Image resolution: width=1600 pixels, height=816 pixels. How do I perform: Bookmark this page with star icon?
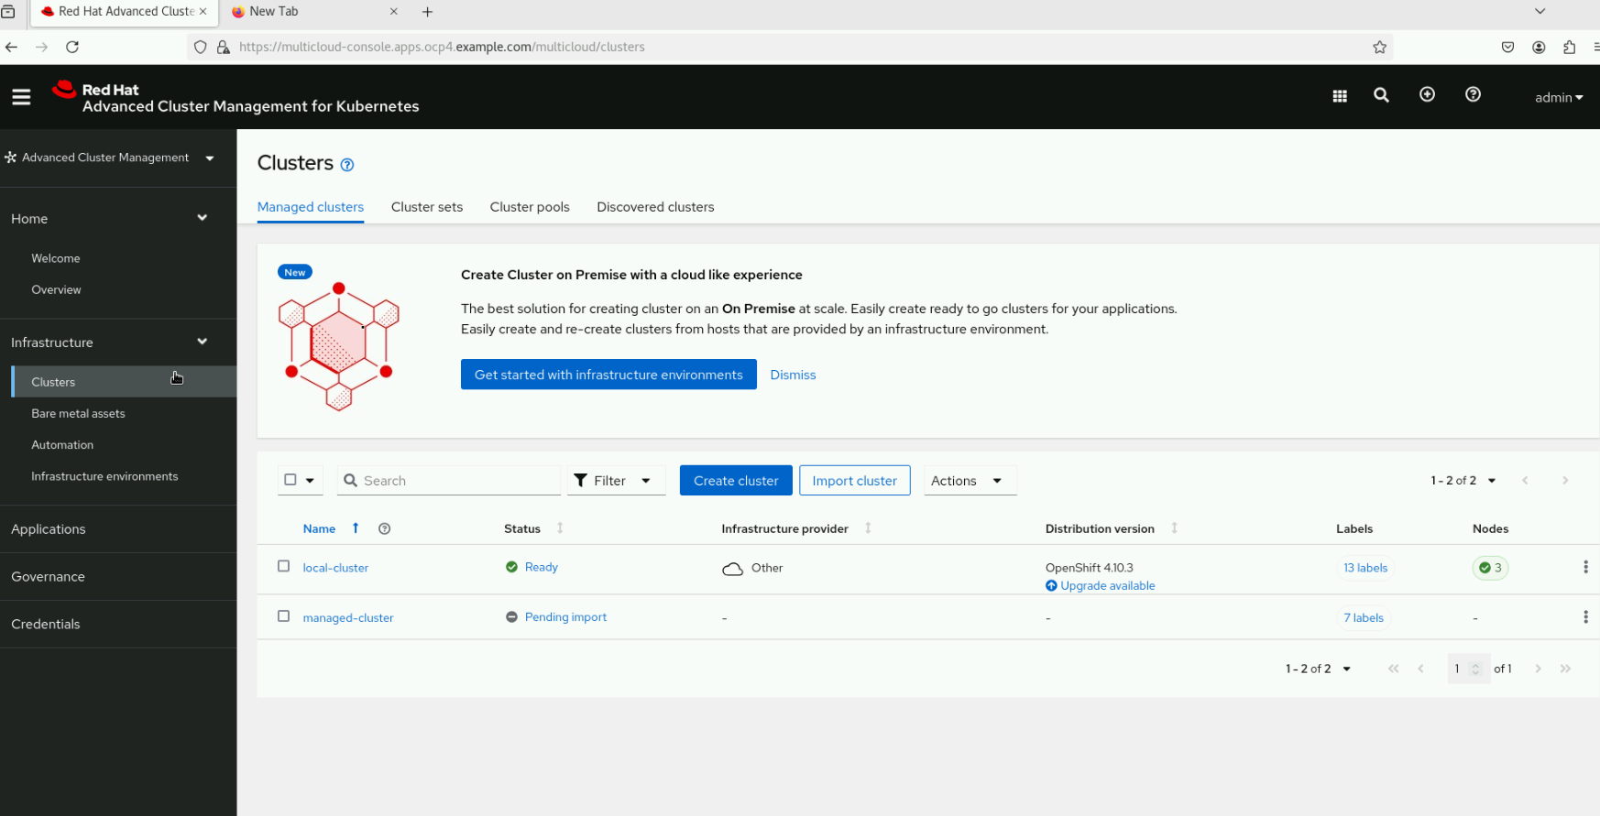1379,47
